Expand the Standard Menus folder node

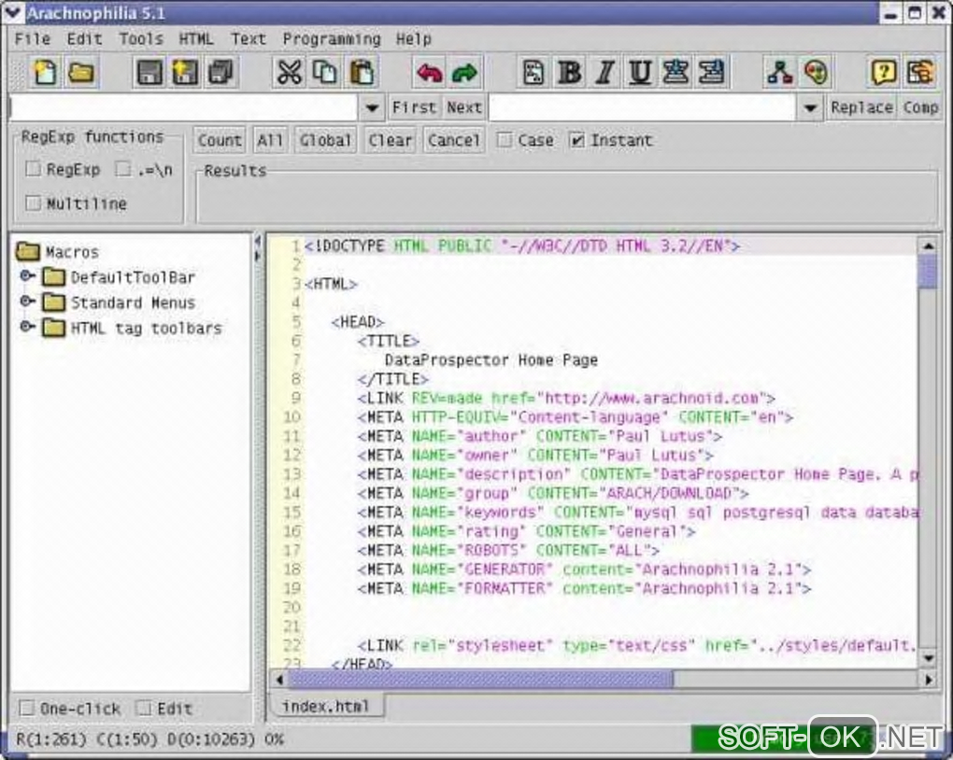click(x=27, y=302)
